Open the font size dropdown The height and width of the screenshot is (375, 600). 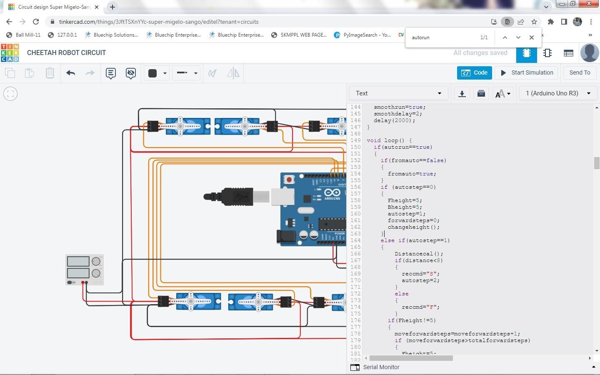[502, 93]
